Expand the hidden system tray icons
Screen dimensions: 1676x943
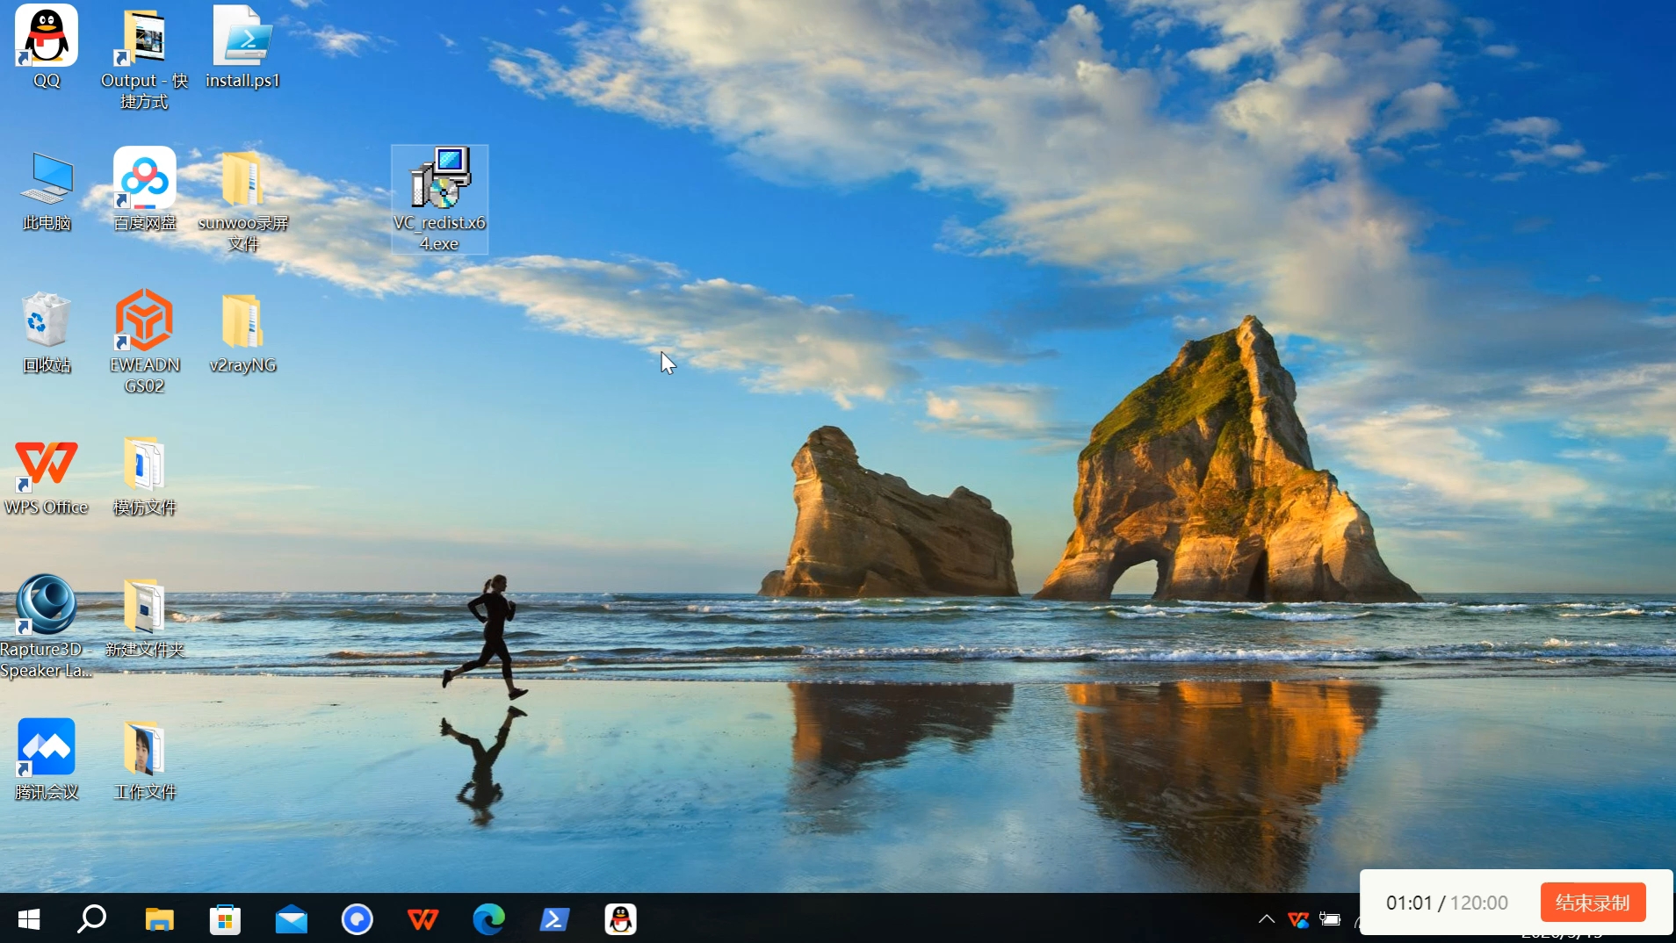[1266, 919]
